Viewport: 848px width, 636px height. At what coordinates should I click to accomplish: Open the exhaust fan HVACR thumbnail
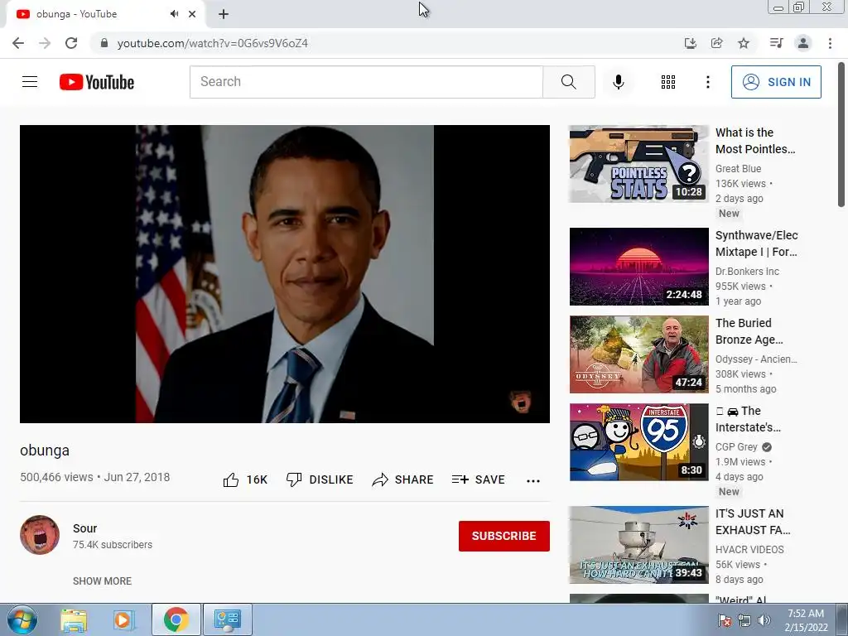click(638, 545)
